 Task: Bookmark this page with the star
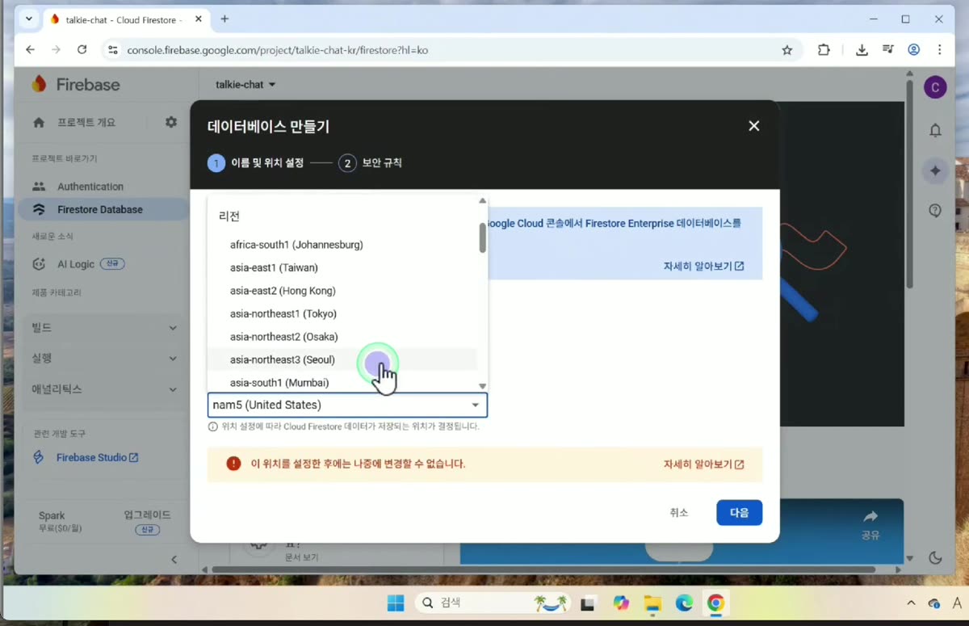[787, 50]
